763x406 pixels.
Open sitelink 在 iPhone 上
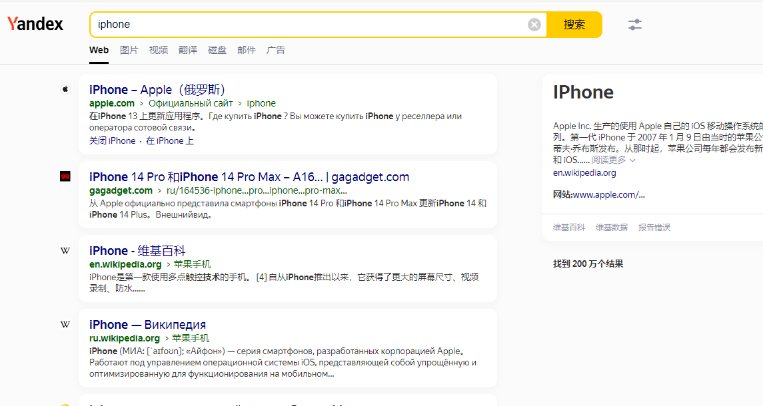(x=170, y=140)
